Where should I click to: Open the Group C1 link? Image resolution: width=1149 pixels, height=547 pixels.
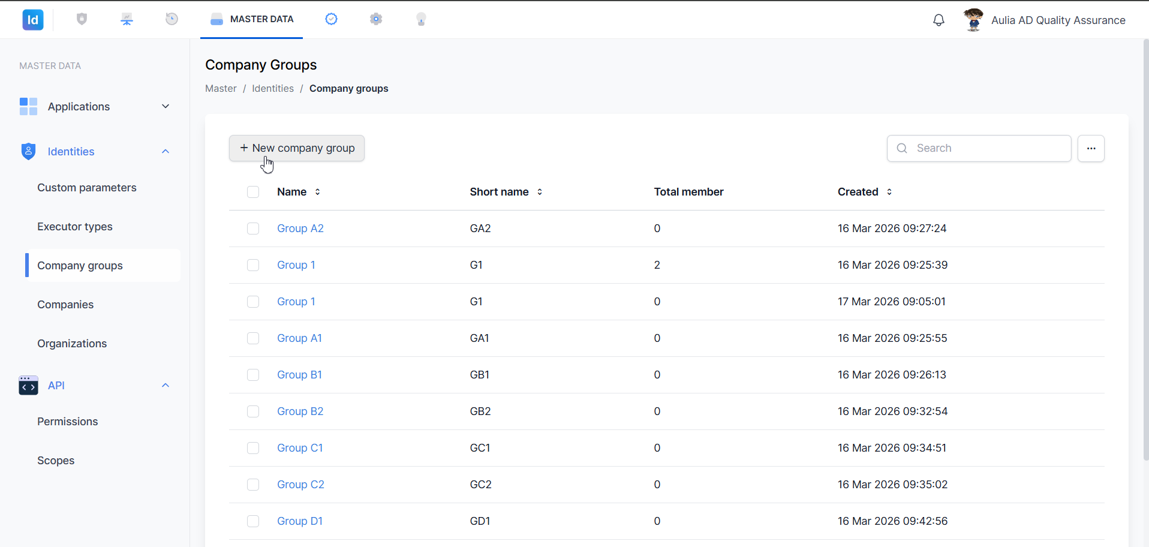[300, 448]
